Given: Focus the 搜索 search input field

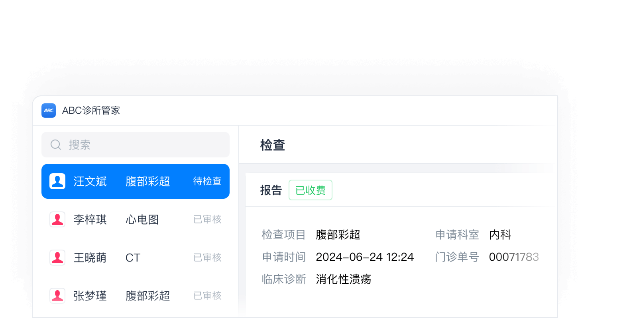Looking at the screenshot, I should (x=144, y=145).
